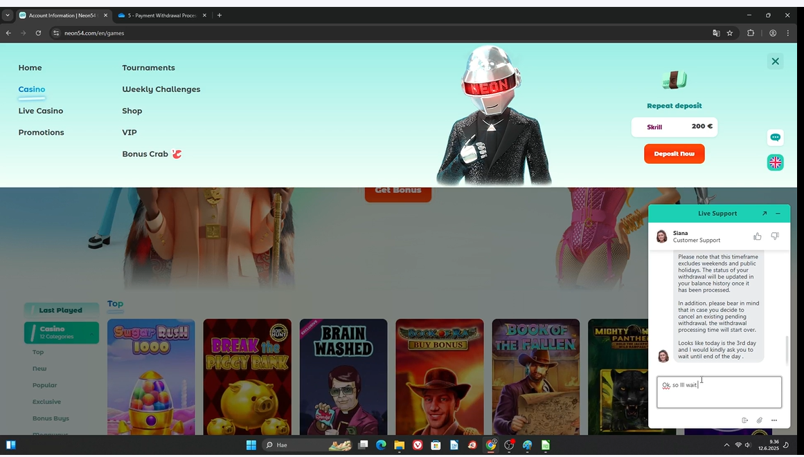Select the Popular category in the sidebar
This screenshot has width=804, height=457.
coord(44,385)
